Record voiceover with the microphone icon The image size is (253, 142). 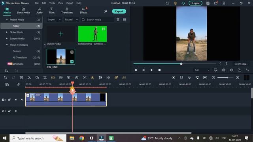(189, 78)
